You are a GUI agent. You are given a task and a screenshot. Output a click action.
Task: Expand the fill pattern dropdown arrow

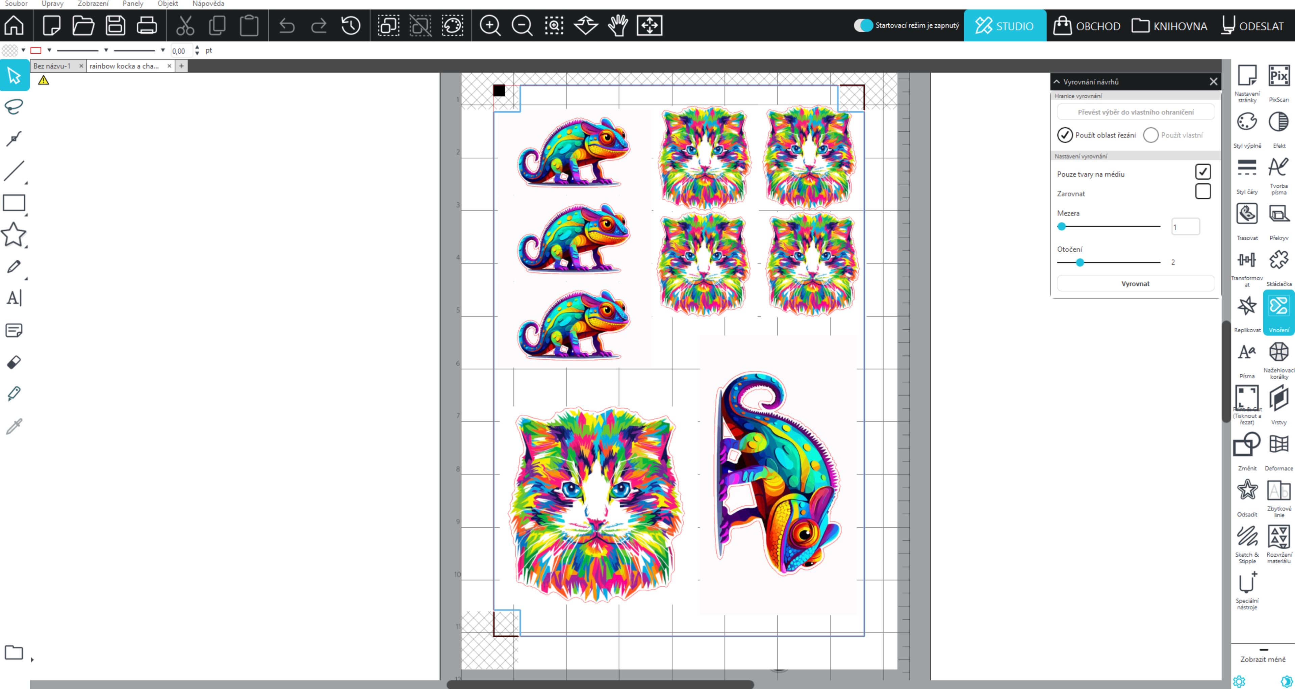[x=23, y=50]
